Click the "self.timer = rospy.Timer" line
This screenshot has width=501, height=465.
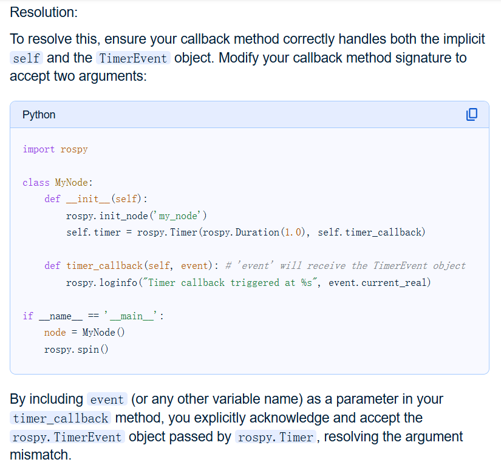(246, 232)
